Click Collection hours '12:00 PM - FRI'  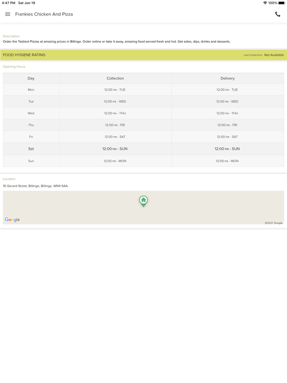115,125
